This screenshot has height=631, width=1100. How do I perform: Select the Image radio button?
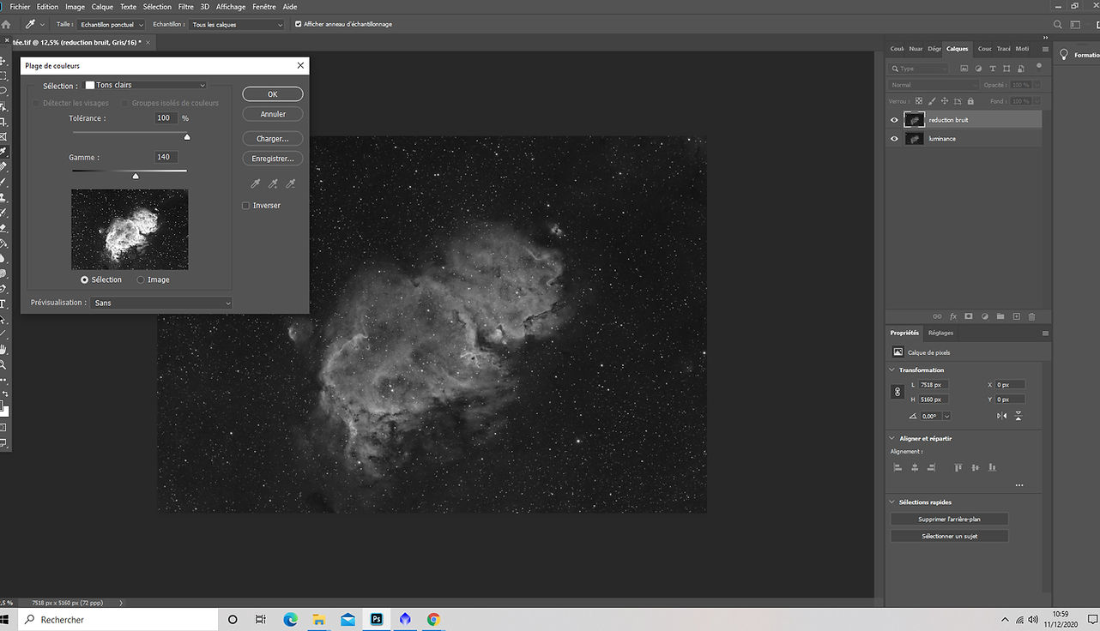tap(141, 279)
